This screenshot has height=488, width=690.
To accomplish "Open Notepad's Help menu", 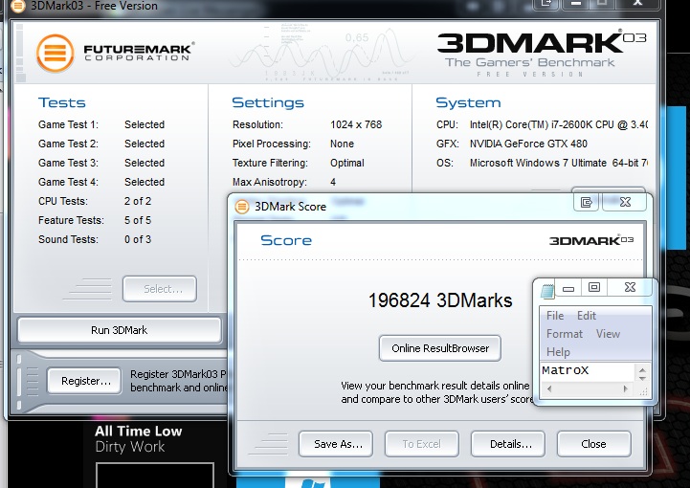I will point(558,352).
